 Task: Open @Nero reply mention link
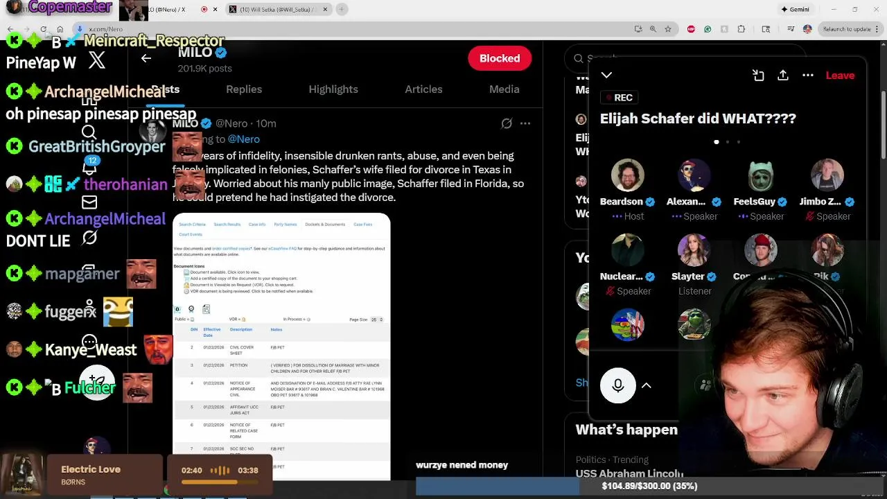tap(244, 139)
